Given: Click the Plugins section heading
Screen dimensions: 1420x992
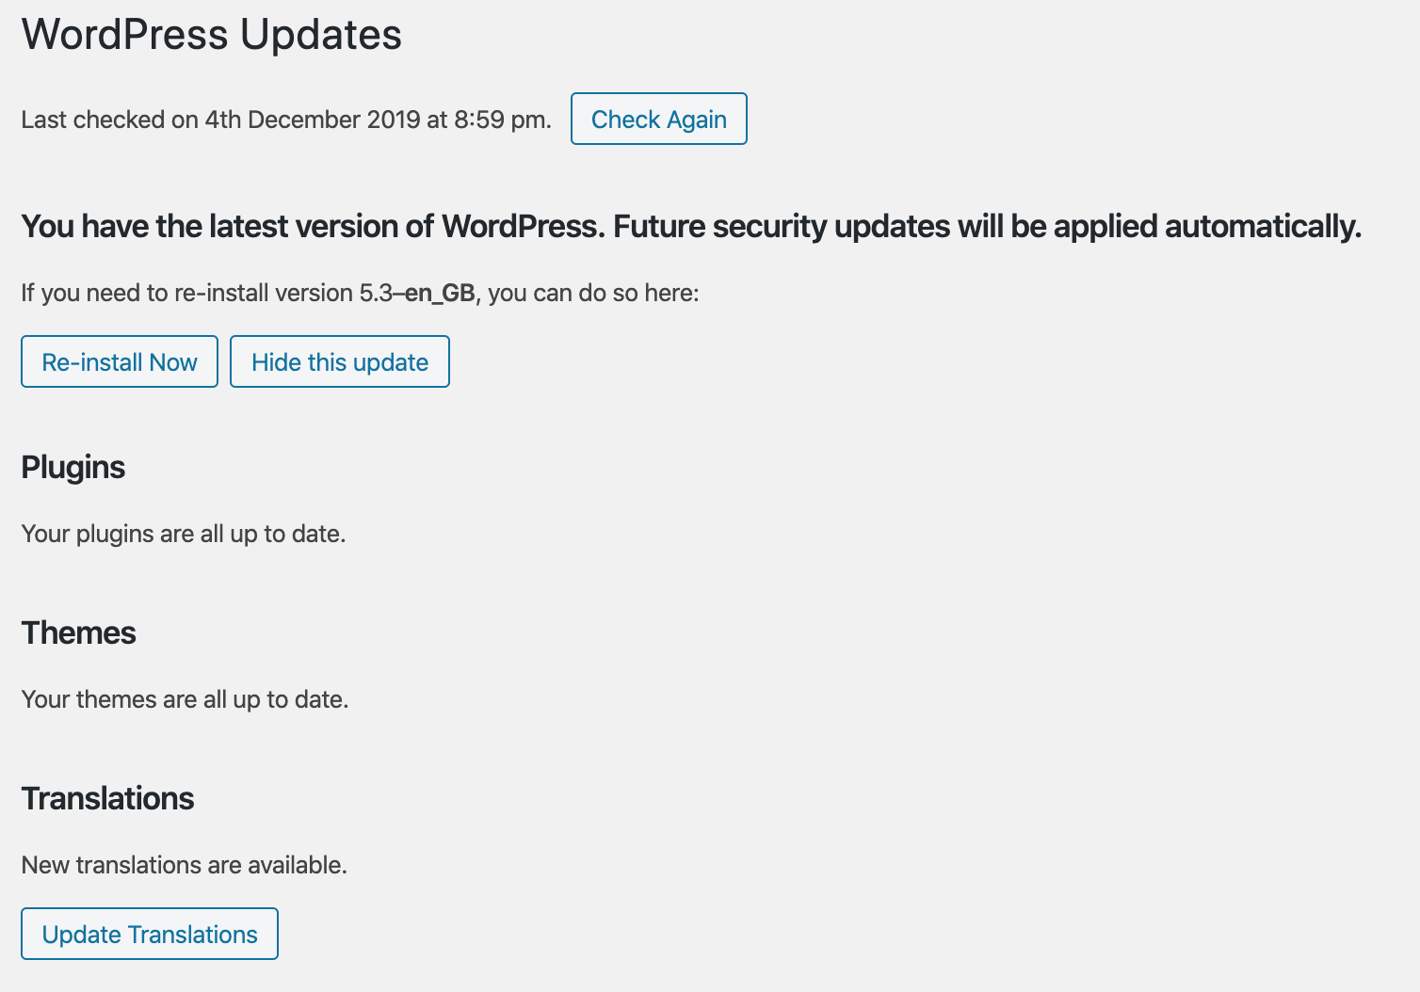Looking at the screenshot, I should [x=73, y=468].
